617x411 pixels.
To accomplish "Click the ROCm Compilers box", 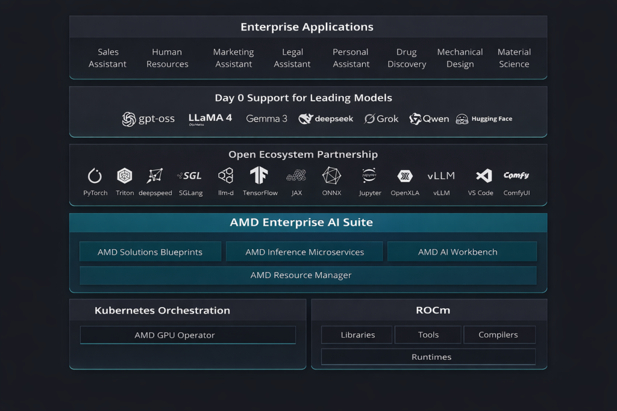I will pos(499,335).
